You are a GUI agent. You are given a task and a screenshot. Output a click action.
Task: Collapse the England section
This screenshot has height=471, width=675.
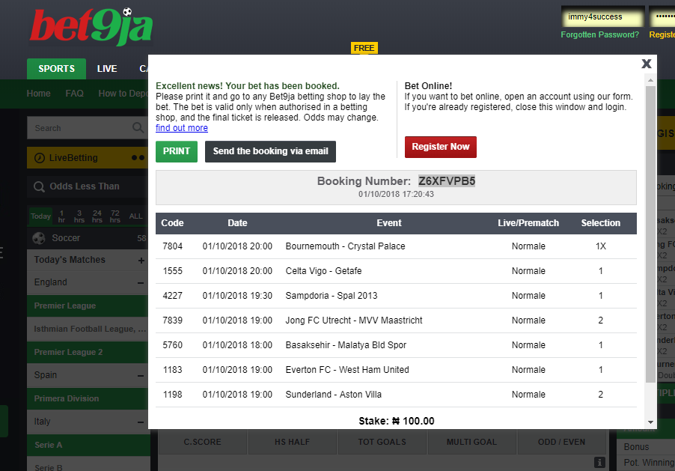pos(141,283)
